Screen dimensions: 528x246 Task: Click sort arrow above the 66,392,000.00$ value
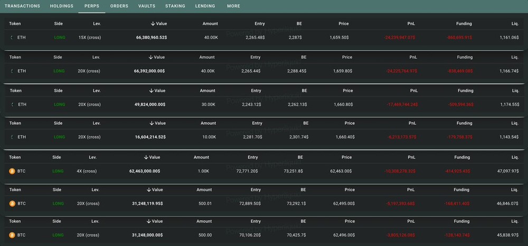[x=150, y=57]
